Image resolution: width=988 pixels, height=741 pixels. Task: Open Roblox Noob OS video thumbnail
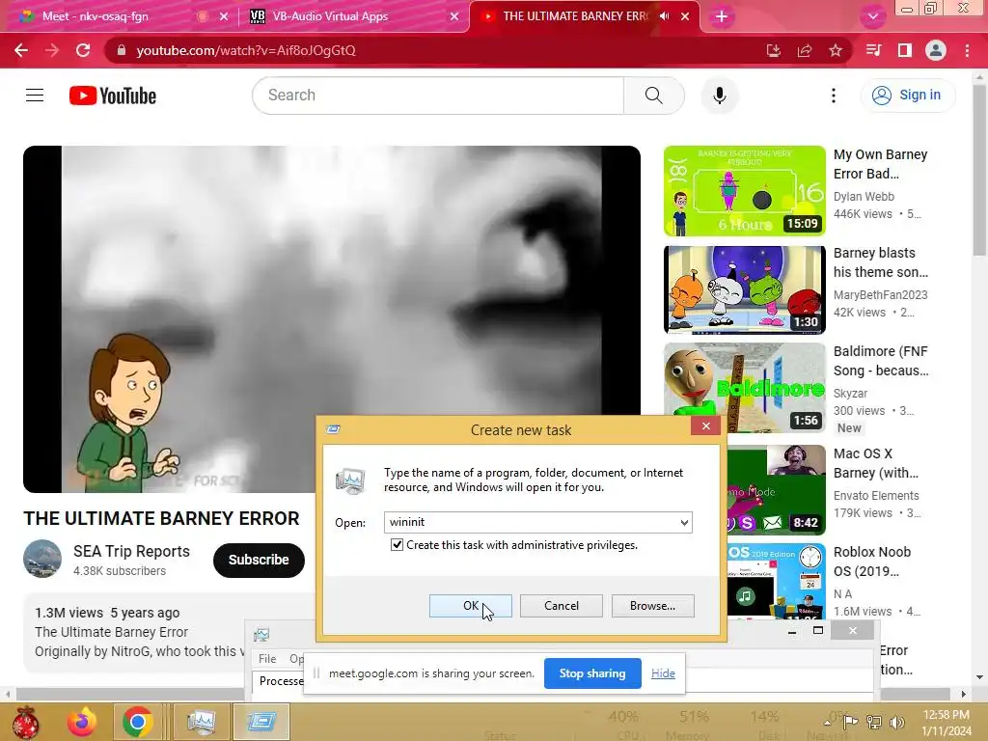click(777, 581)
